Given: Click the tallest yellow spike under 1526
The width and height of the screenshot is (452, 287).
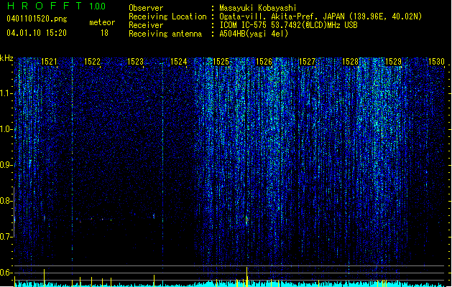Looking at the screenshot, I should tap(246, 277).
